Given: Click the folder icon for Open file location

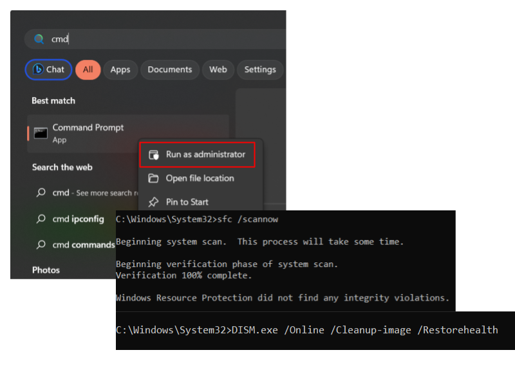Looking at the screenshot, I should click(x=153, y=178).
